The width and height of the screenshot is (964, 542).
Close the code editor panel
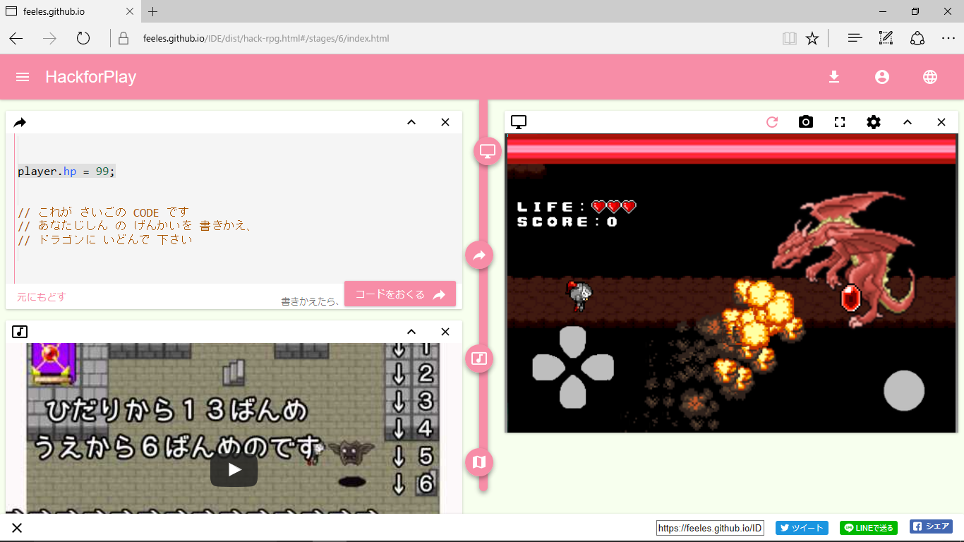tap(445, 122)
